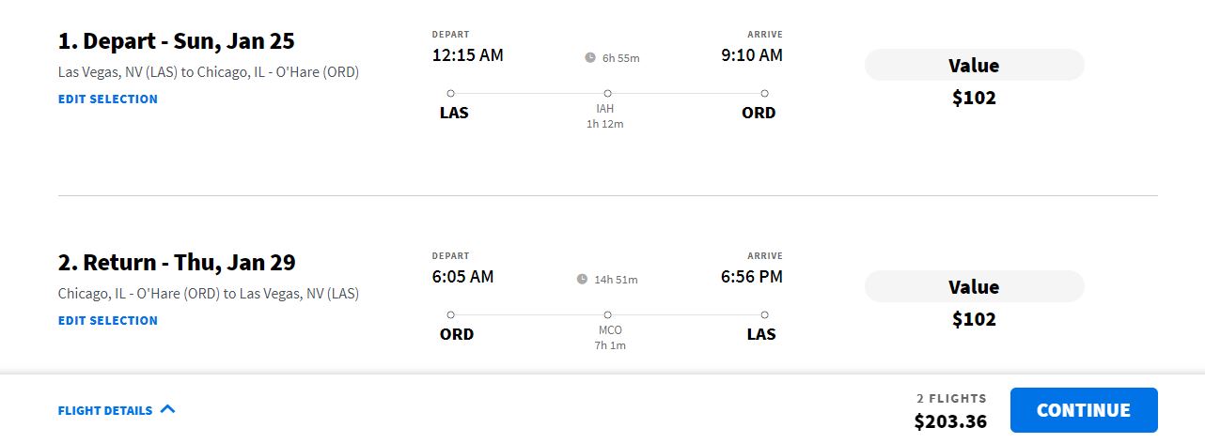The image size is (1205, 443).
Task: Click the $203.36 total price
Action: coord(950,421)
